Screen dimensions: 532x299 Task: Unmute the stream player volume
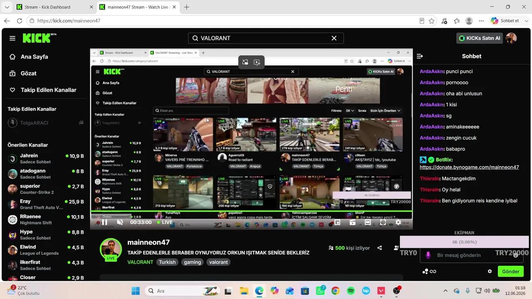(120, 222)
